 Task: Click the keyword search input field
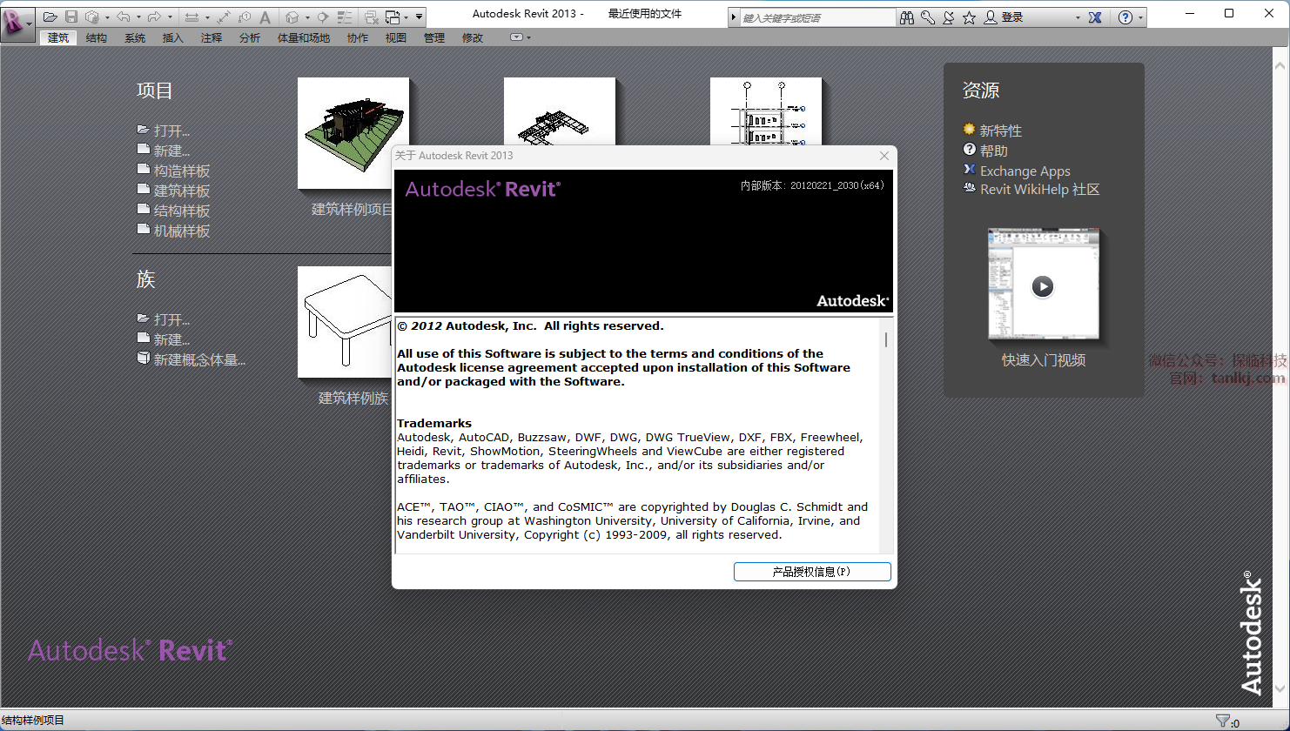(x=816, y=17)
